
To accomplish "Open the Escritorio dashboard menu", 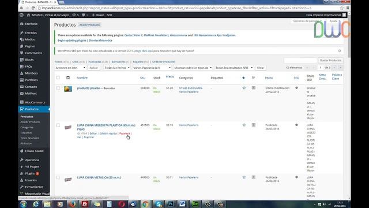I will pos(31,24).
